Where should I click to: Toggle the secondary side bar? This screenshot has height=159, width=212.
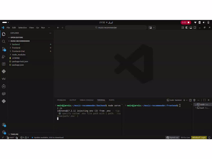[195, 28]
